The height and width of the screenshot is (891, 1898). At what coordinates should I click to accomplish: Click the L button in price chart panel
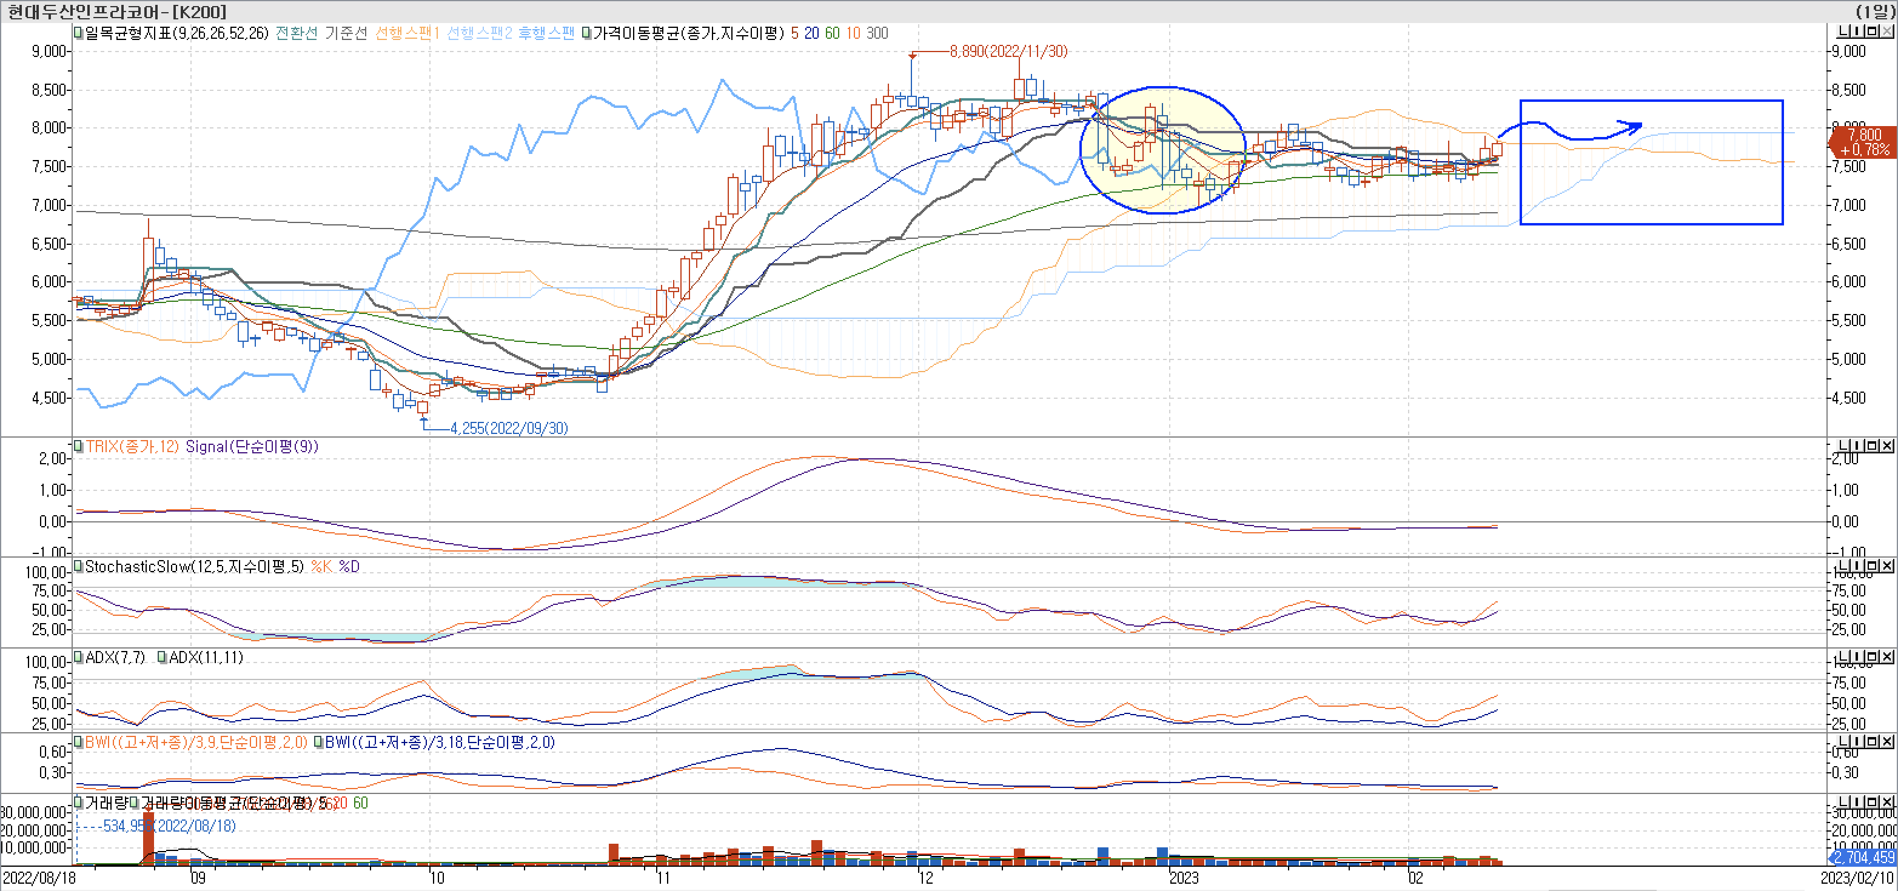tap(1843, 31)
